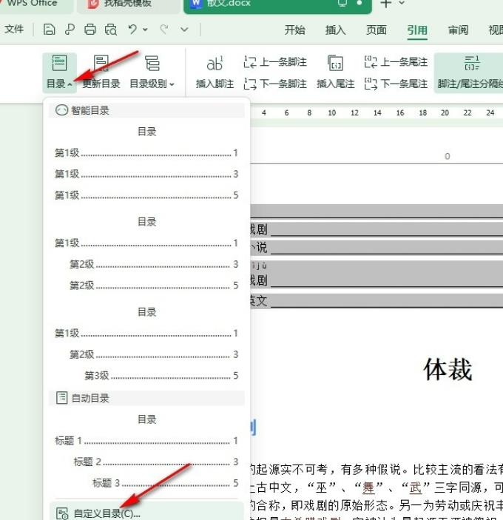Open Print Preview icon

[111, 30]
